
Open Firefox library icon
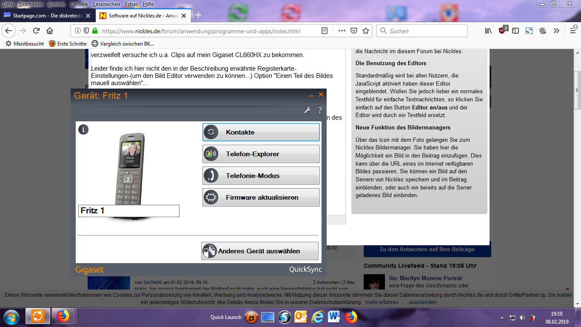coord(489,31)
